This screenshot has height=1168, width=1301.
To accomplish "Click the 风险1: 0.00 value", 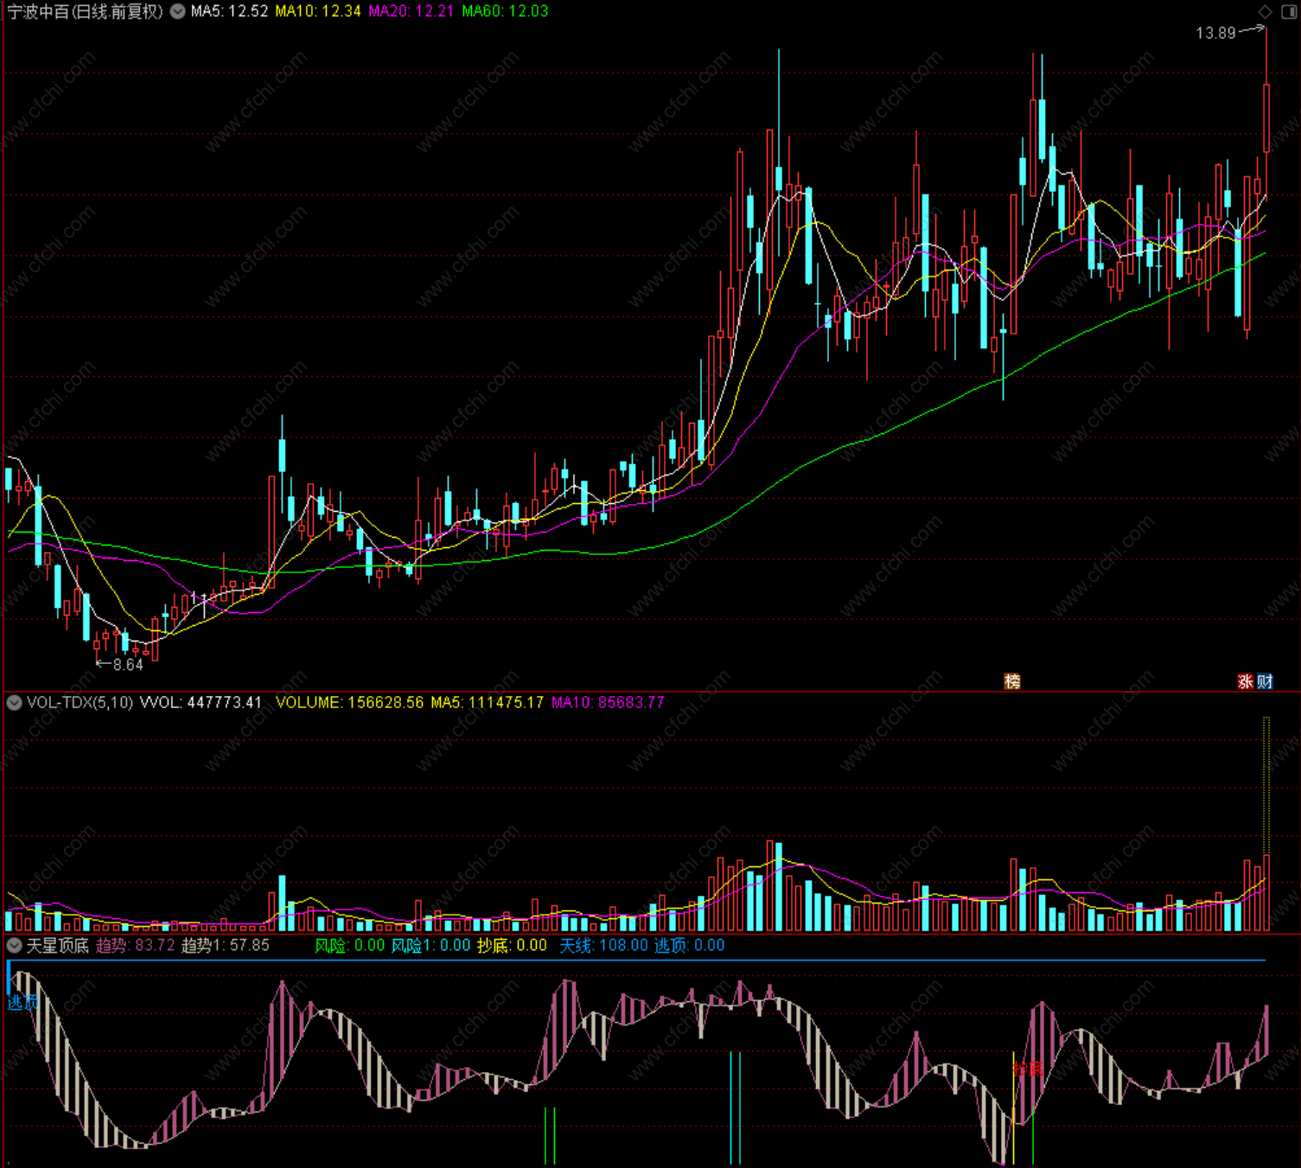I will coord(430,945).
